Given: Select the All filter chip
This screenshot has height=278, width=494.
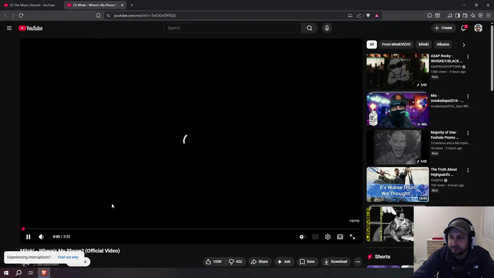Looking at the screenshot, I should pos(372,44).
